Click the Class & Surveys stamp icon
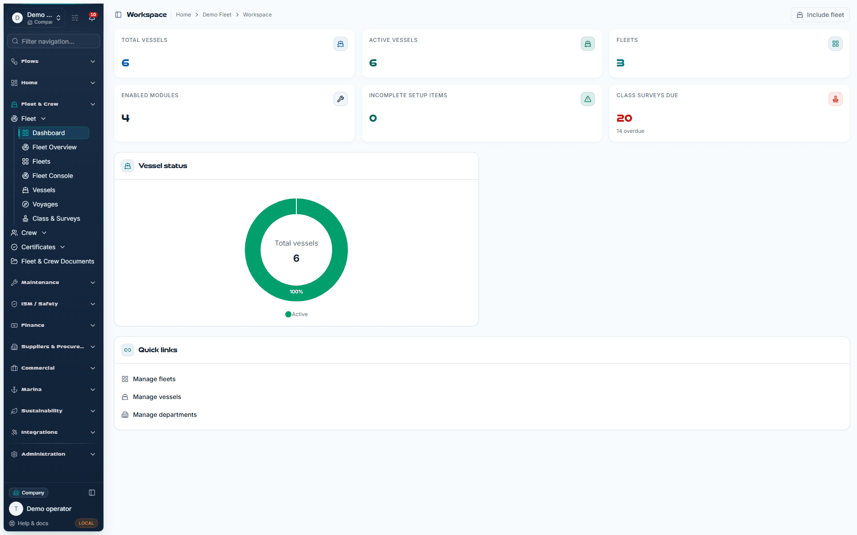Image resolution: width=857 pixels, height=535 pixels. pos(25,218)
